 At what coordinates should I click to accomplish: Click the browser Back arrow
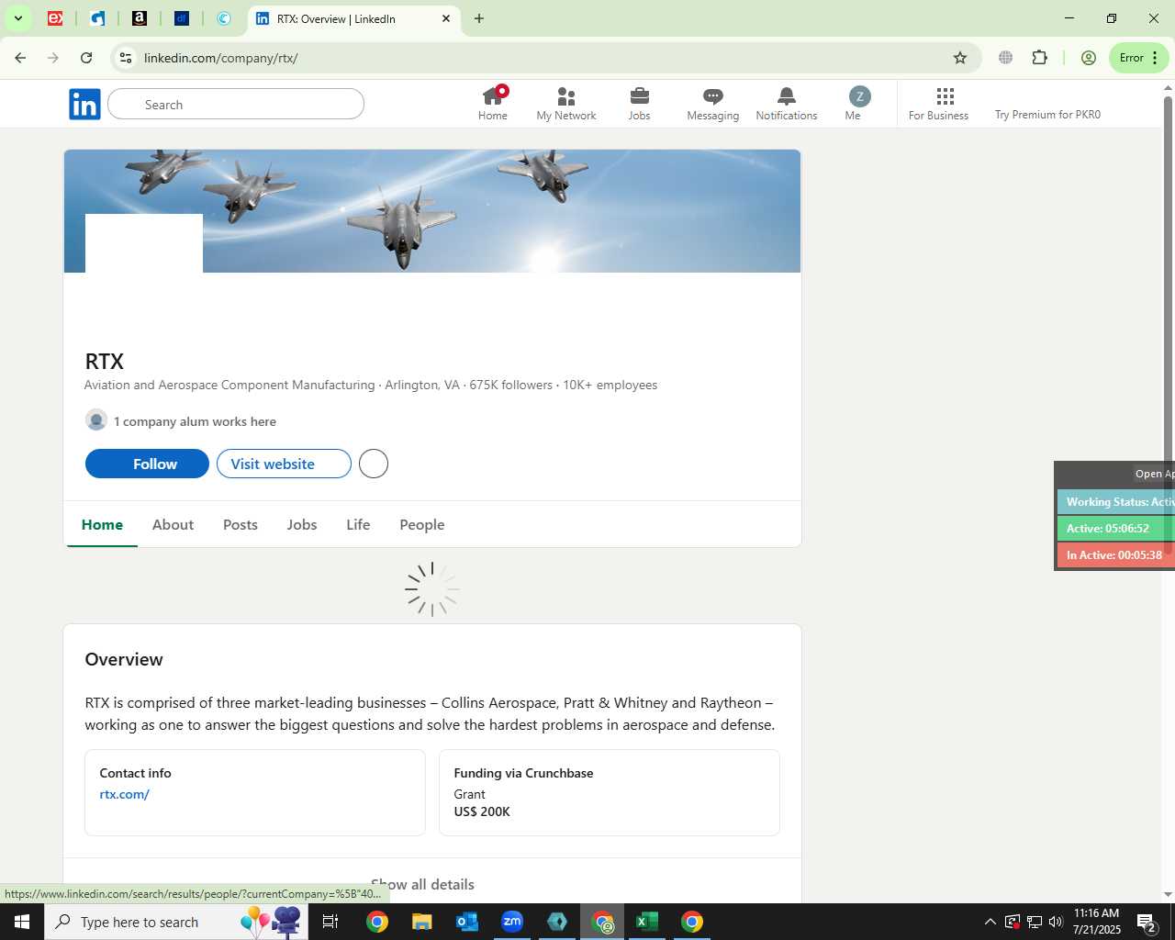pyautogui.click(x=20, y=58)
